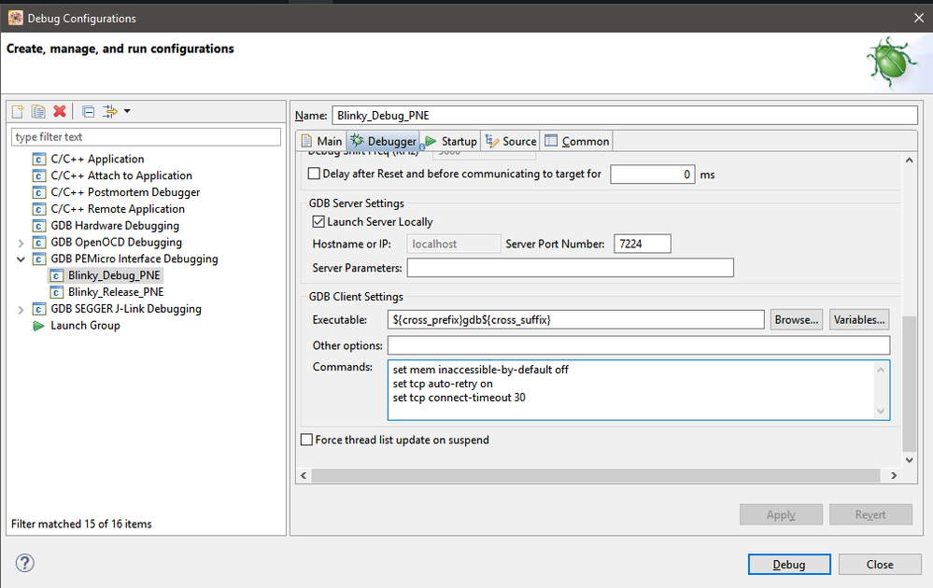The height and width of the screenshot is (588, 933).
Task: Click the help question mark icon
Action: coord(25,563)
